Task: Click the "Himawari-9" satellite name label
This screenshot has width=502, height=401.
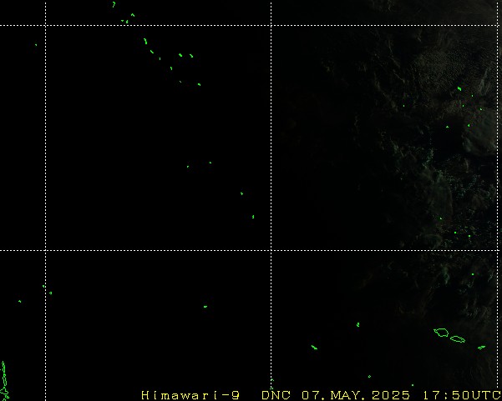Action: point(190,395)
